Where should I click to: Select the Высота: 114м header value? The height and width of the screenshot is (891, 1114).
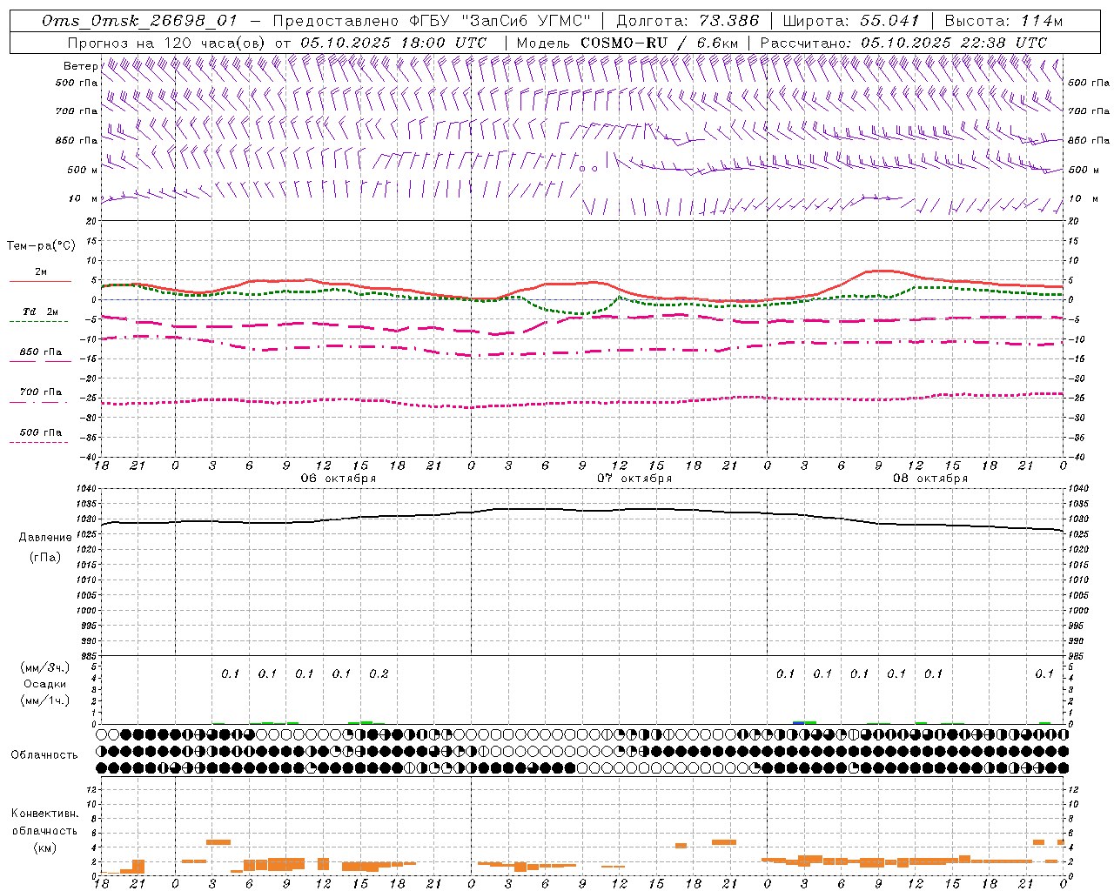pos(1004,21)
